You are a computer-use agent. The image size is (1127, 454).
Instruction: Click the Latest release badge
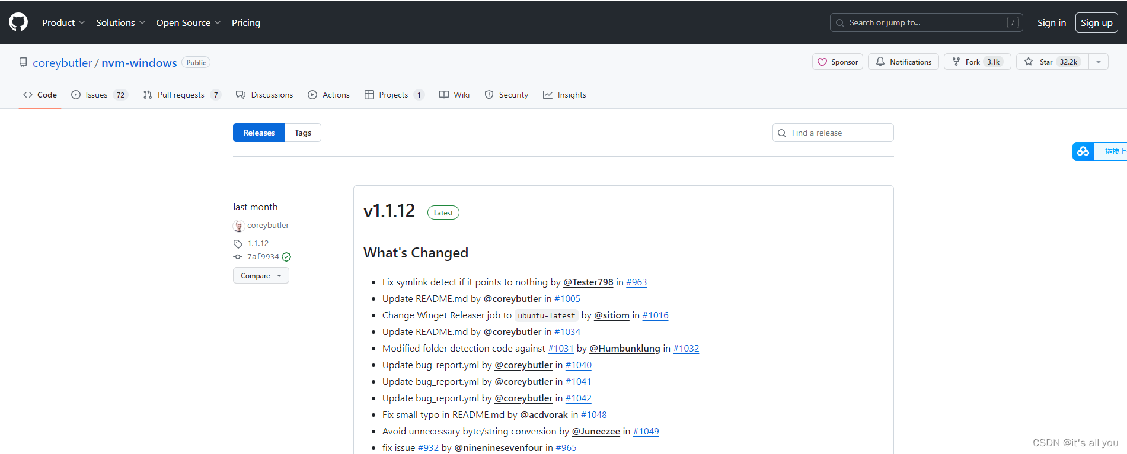click(x=443, y=212)
